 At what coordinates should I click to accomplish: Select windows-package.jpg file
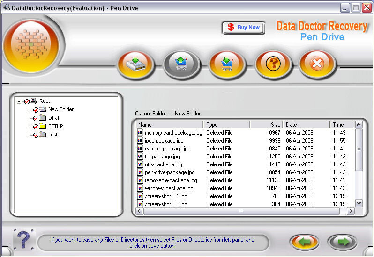pos(169,188)
